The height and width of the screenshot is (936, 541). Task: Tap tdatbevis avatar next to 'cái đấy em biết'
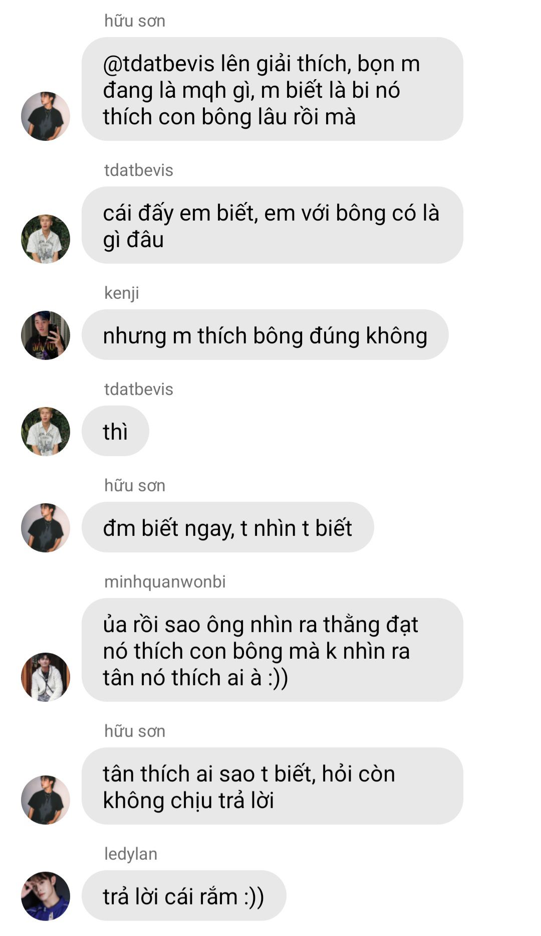46,239
